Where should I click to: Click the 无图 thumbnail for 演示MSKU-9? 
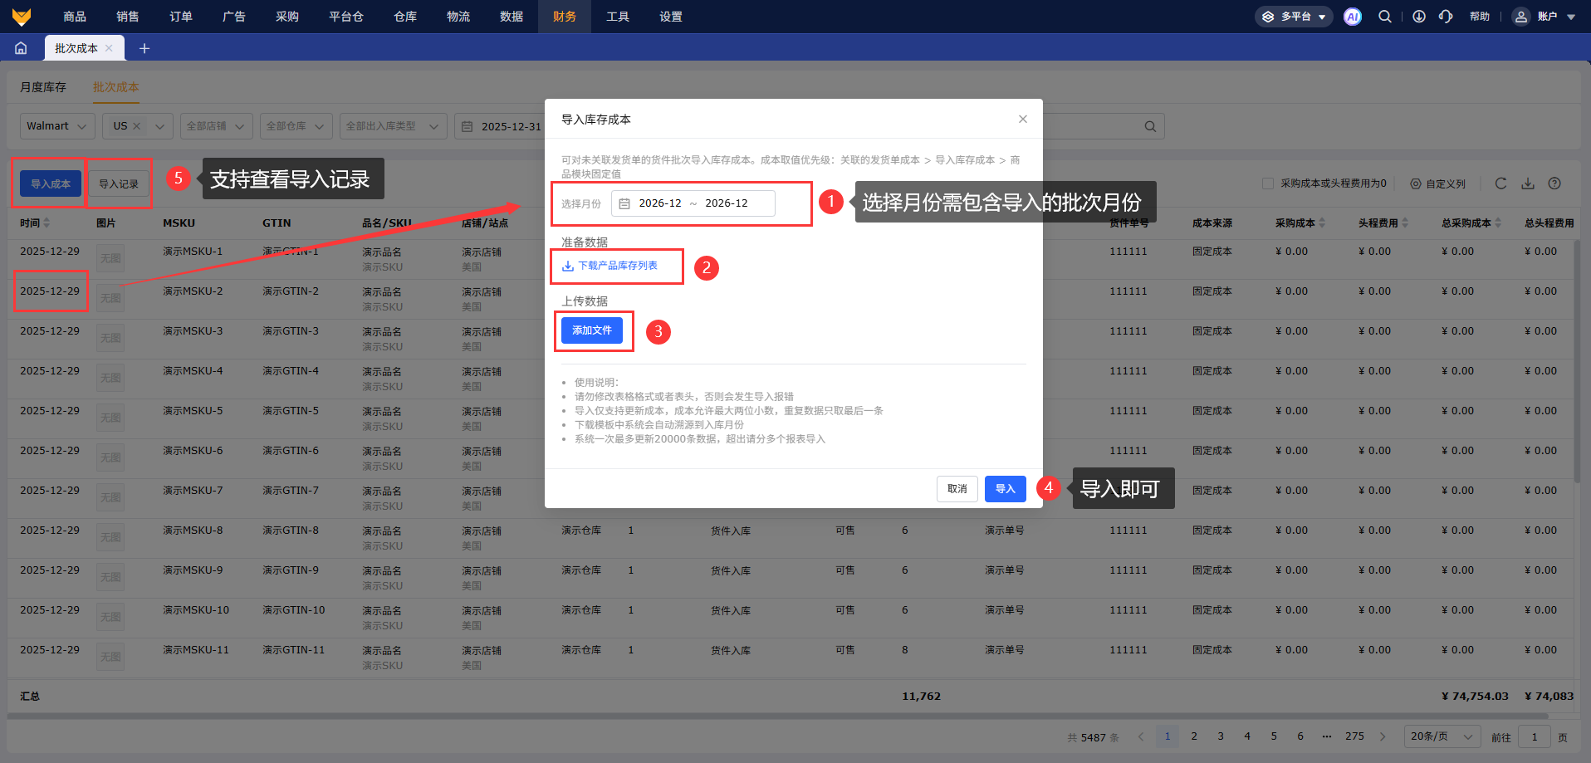(110, 577)
